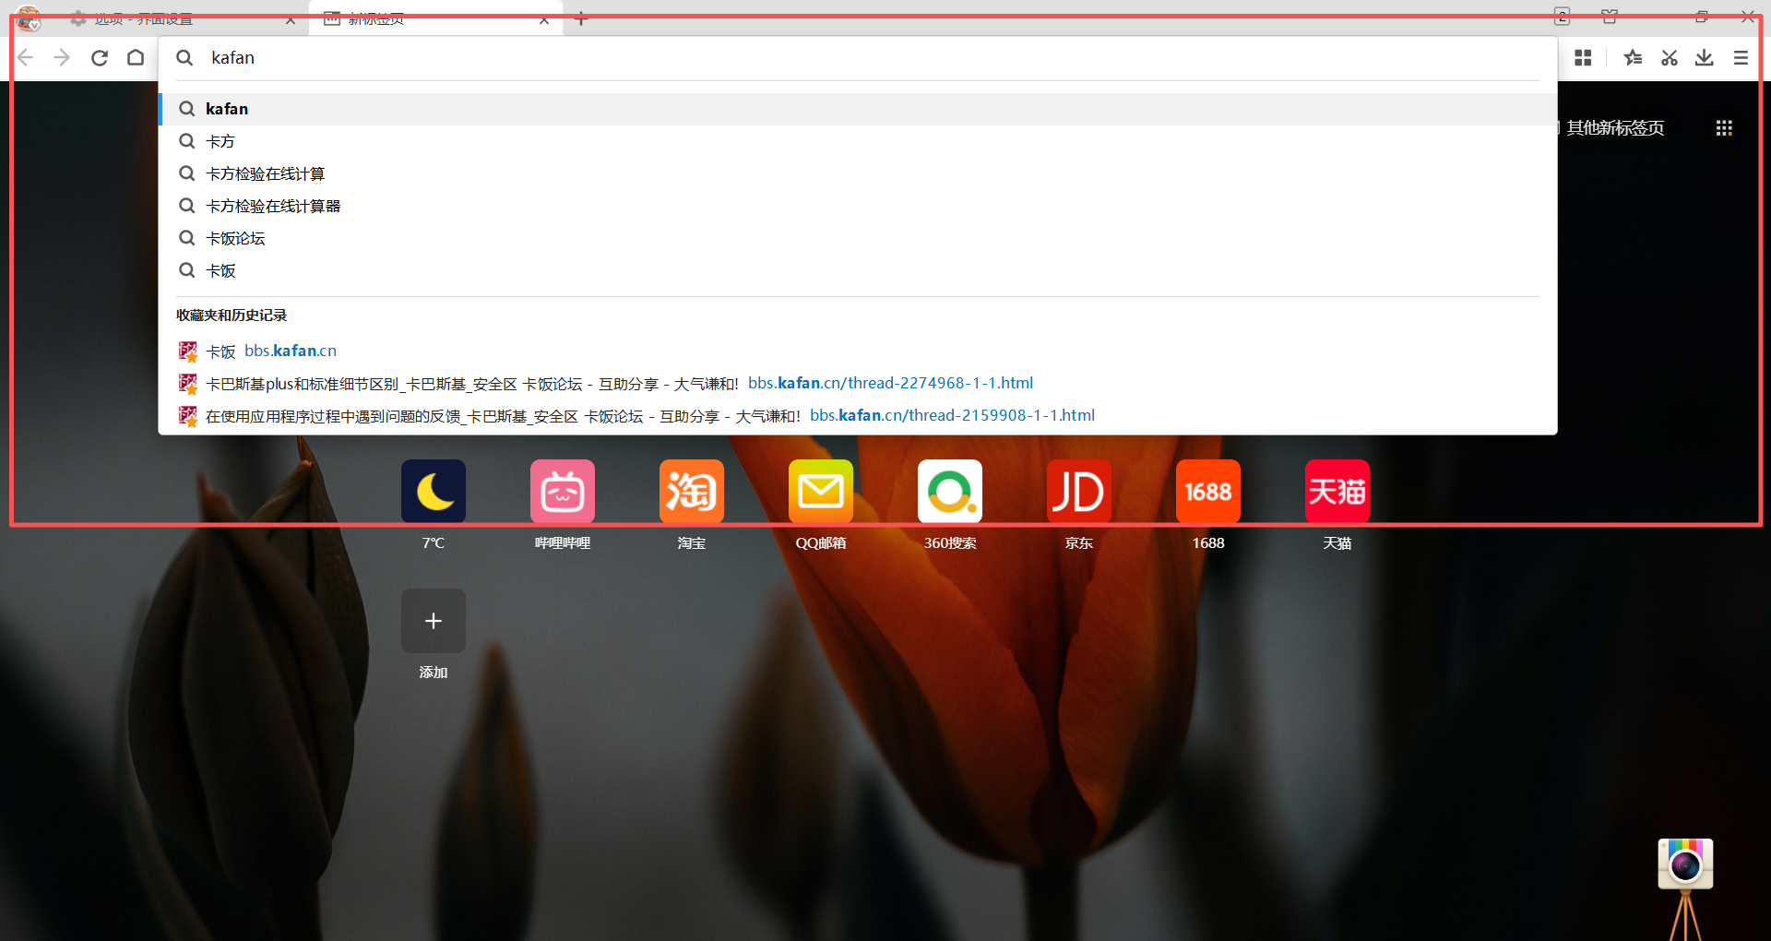Open the thread-2274968 Kaspersky history link
The height and width of the screenshot is (941, 1771).
click(x=890, y=384)
